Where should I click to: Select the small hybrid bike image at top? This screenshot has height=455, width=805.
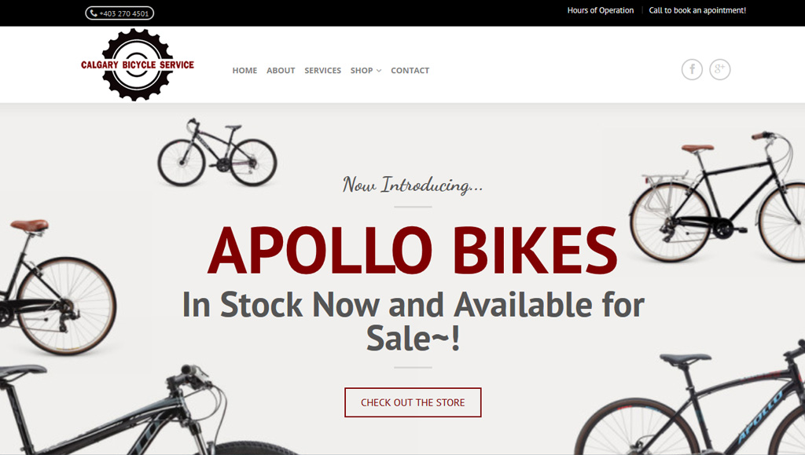tap(217, 152)
